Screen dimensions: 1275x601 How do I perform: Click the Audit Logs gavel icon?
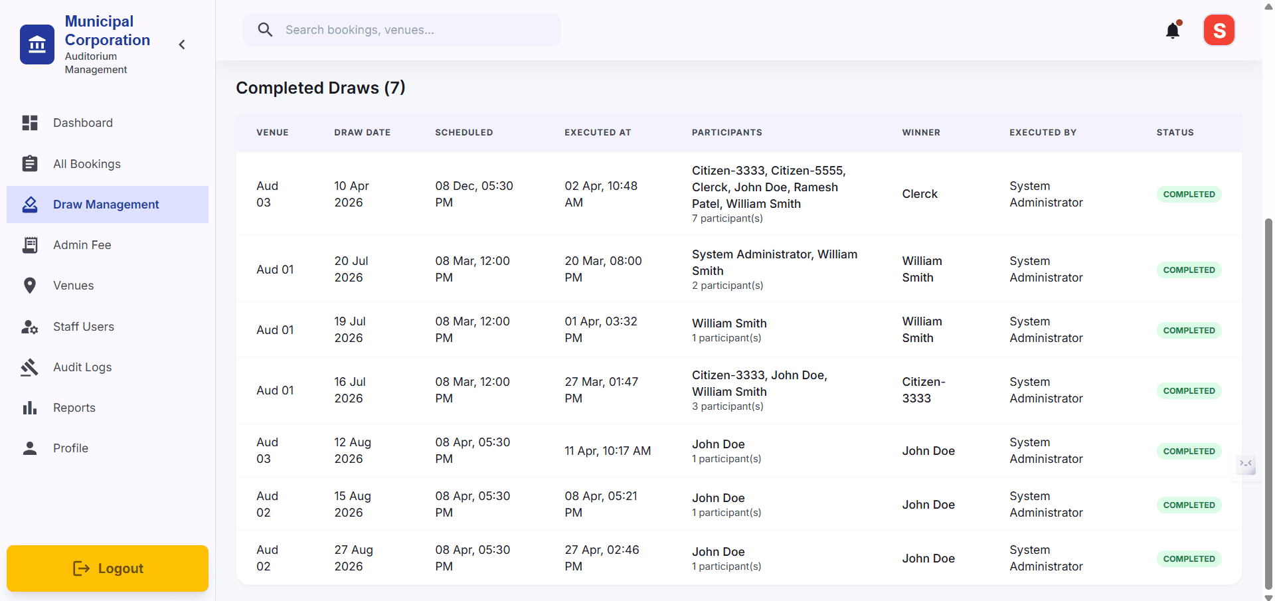[x=30, y=367]
